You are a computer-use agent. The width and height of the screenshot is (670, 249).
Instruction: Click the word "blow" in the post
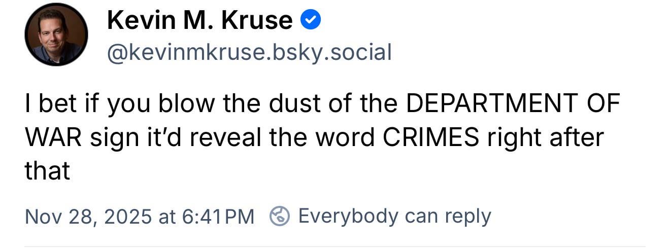click(x=179, y=104)
